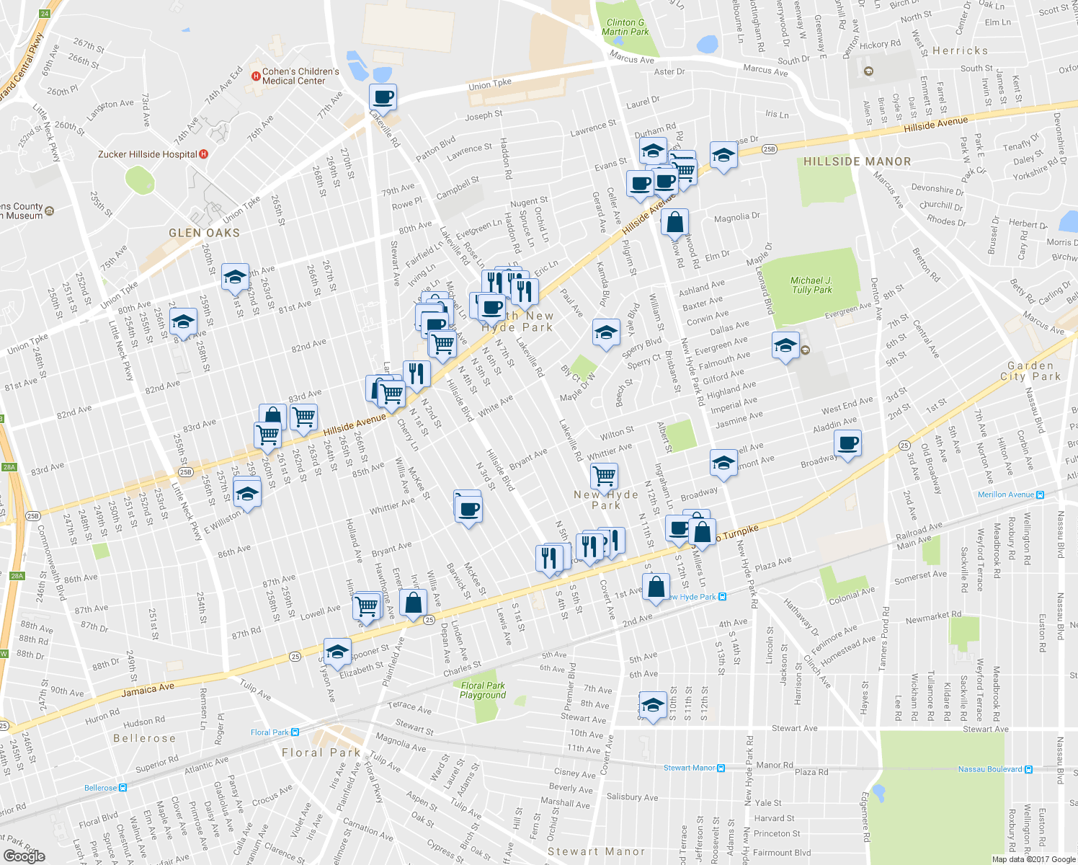The width and height of the screenshot is (1078, 865).
Task: Select the Cohen's Children's Medical Center hospital icon
Action: [255, 76]
